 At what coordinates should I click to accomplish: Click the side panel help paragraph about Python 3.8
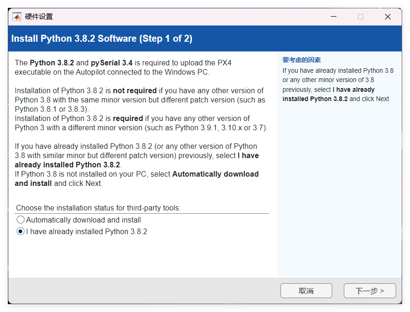click(338, 85)
